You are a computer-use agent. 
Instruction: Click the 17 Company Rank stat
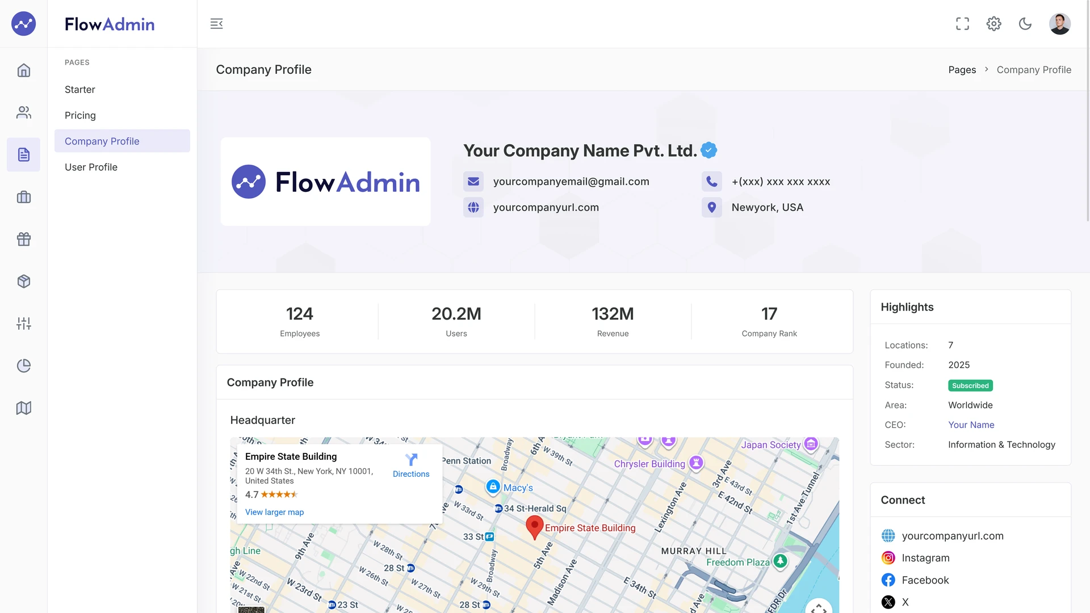769,322
